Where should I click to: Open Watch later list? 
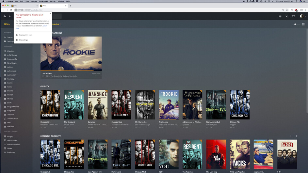[x=12, y=140]
